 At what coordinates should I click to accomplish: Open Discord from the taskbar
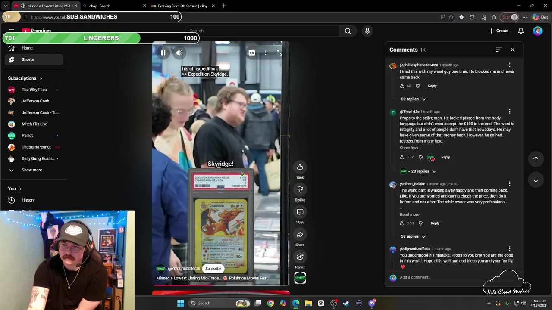[372, 303]
